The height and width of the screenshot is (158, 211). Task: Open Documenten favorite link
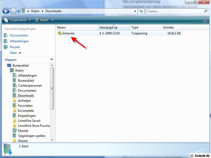point(19,35)
